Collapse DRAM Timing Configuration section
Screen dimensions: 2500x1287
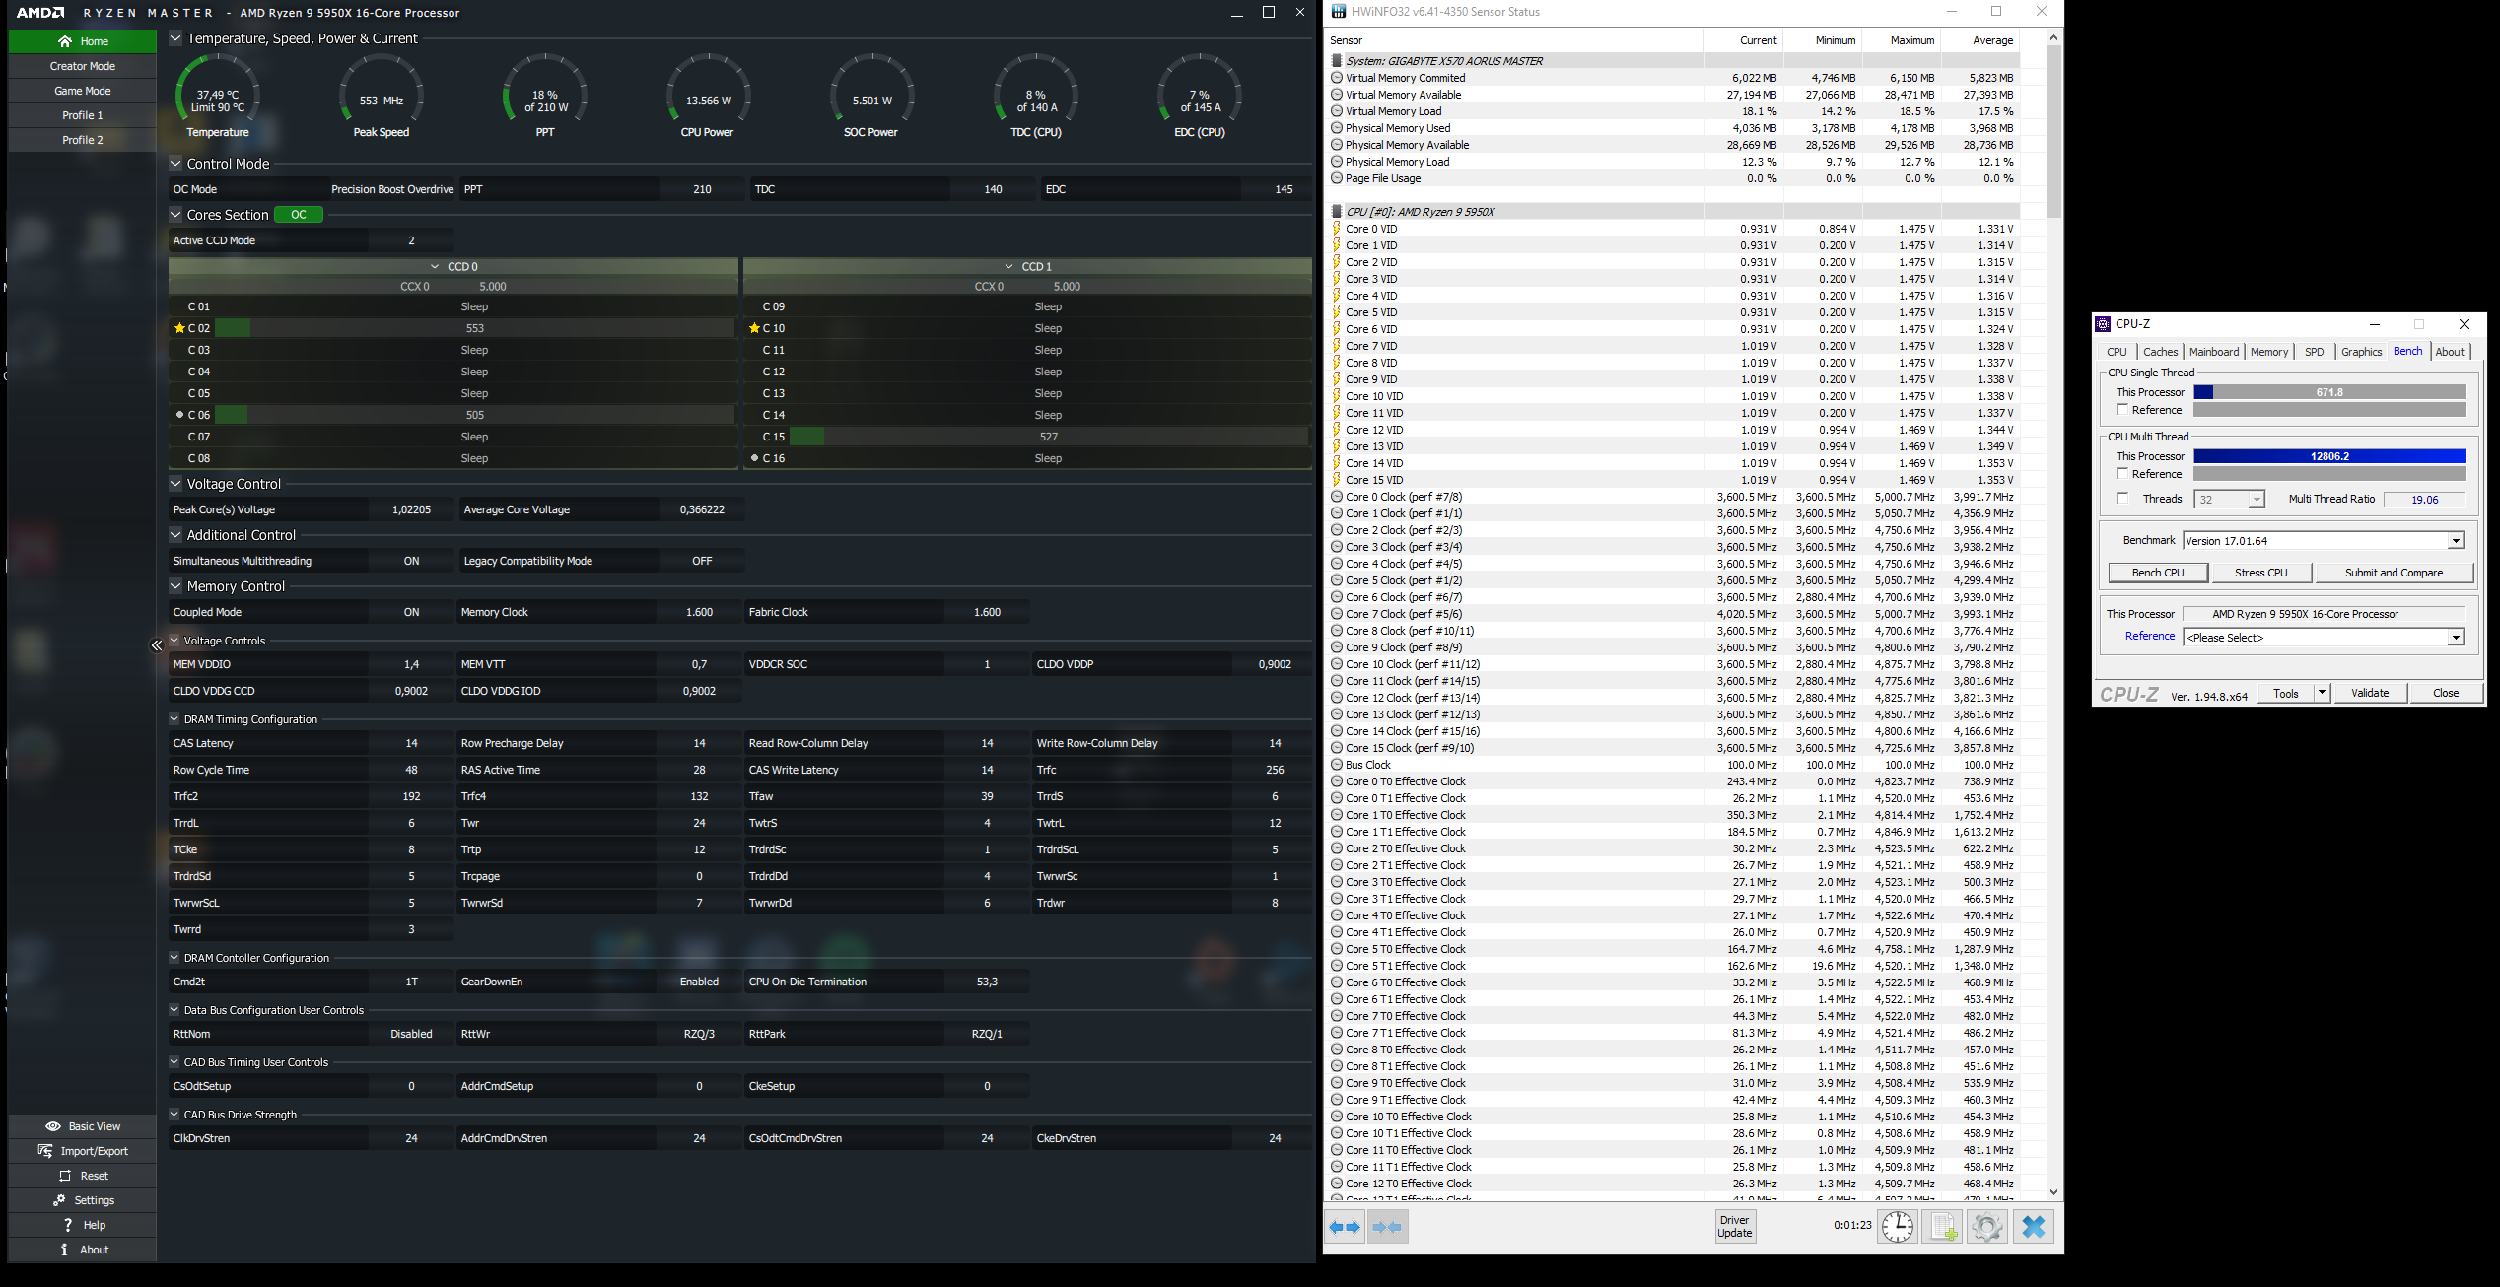[x=174, y=719]
